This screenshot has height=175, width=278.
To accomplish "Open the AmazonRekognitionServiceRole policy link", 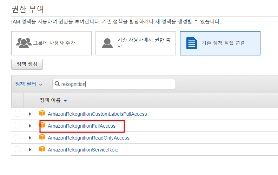I will click(83, 150).
